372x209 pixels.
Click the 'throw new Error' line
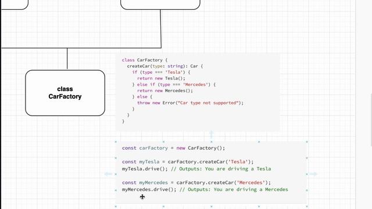[x=190, y=103]
